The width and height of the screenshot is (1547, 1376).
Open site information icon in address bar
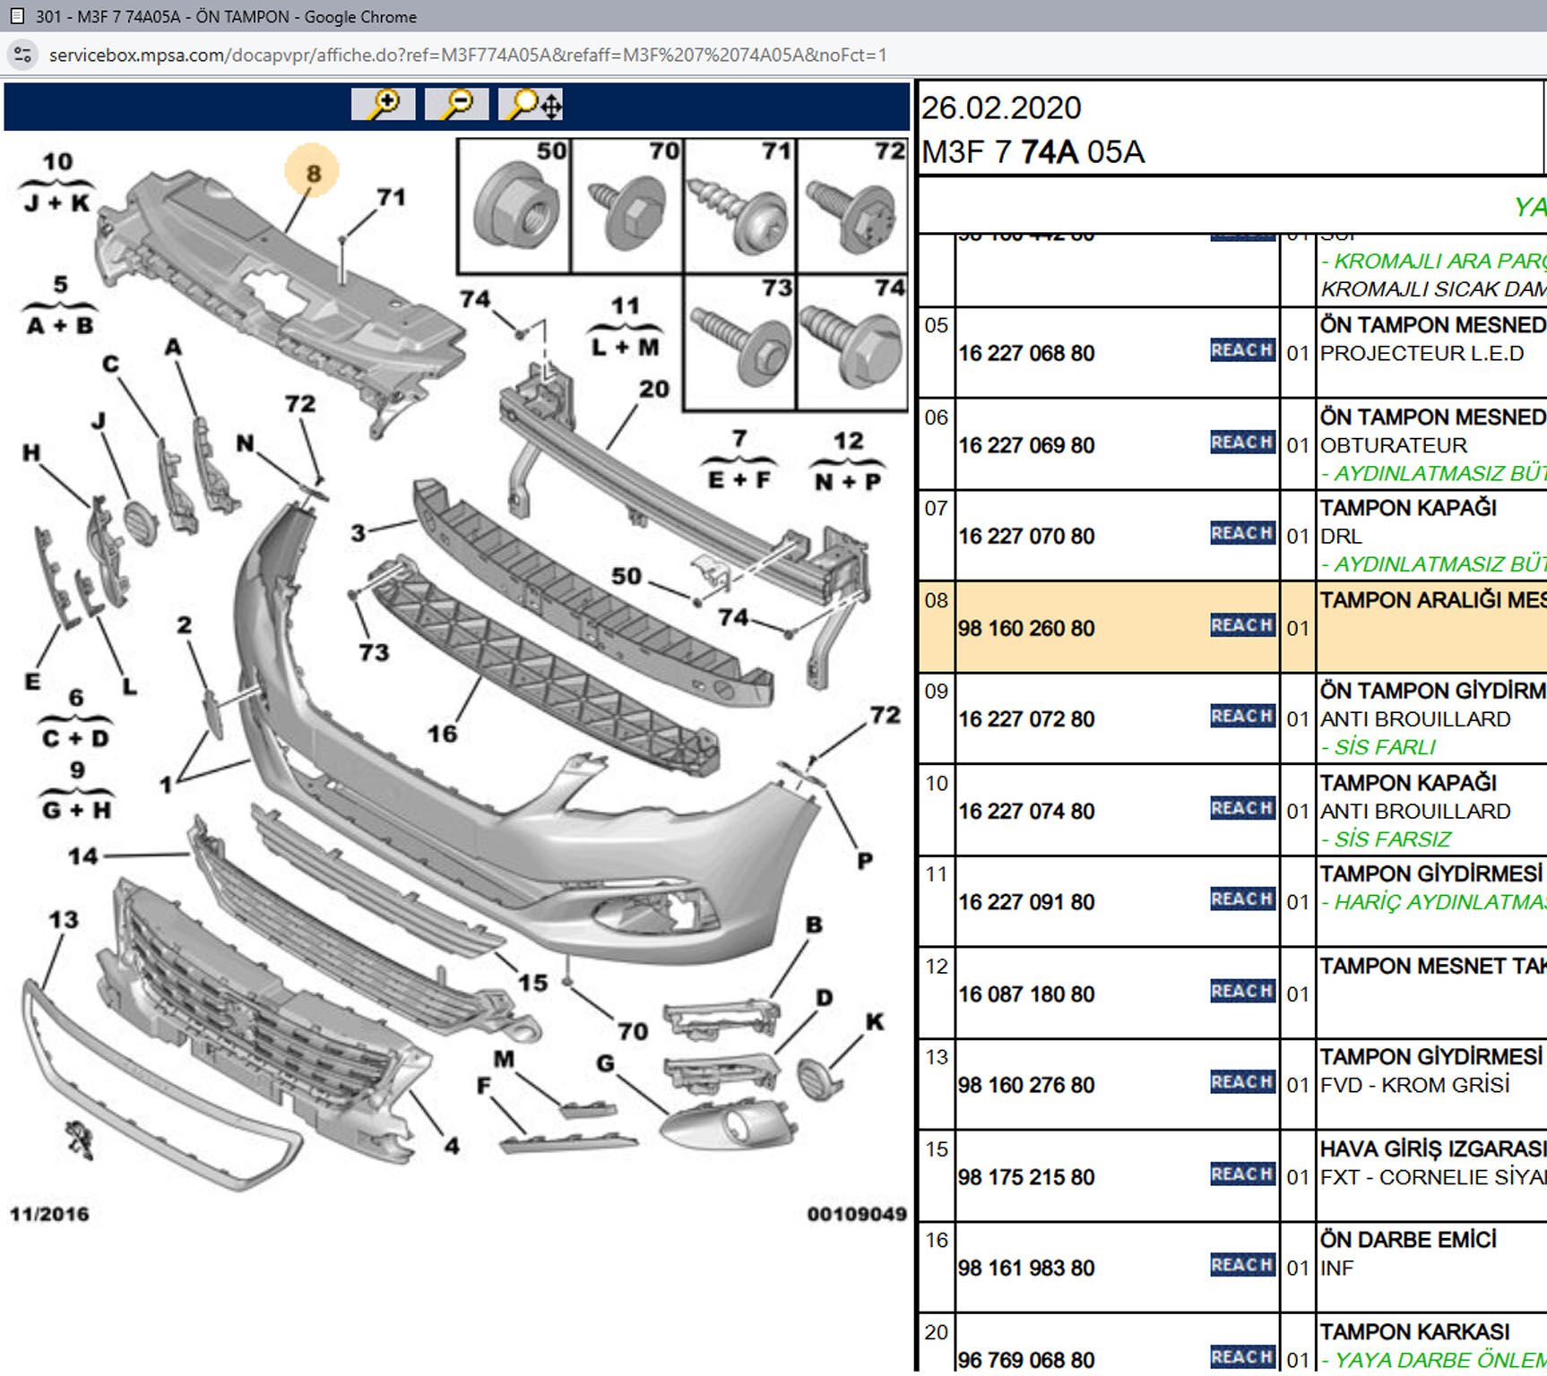tap(22, 56)
